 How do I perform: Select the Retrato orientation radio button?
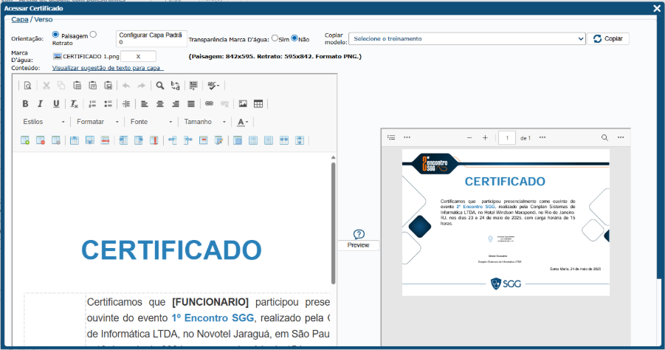(x=93, y=34)
